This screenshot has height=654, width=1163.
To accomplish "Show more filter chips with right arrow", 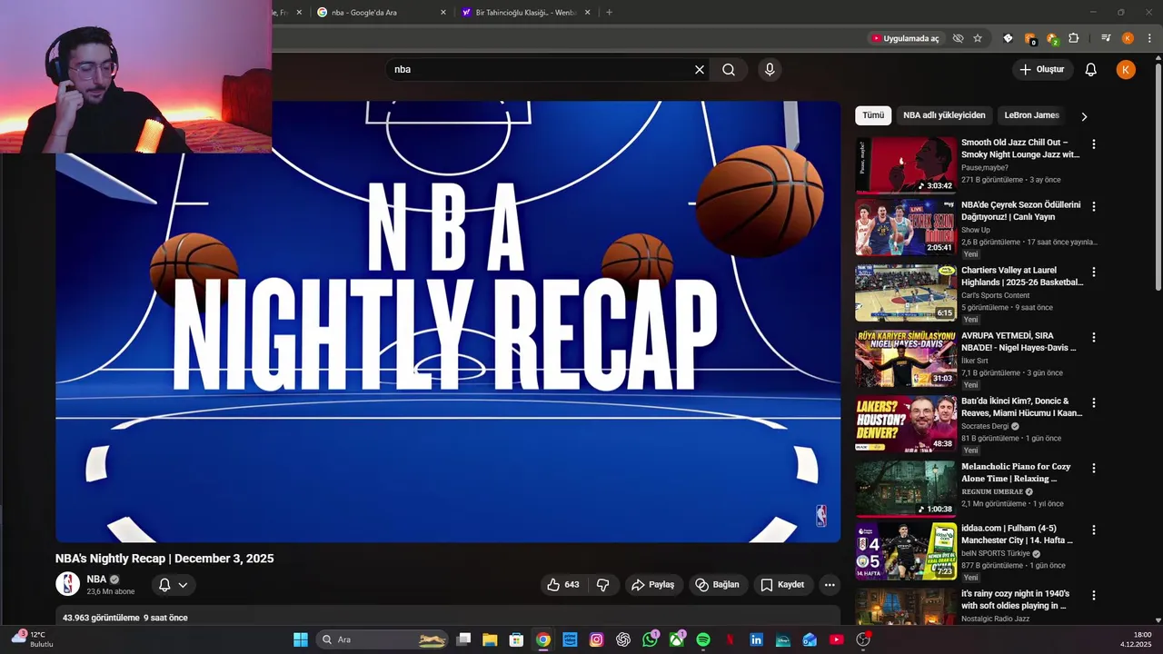I will [1084, 116].
